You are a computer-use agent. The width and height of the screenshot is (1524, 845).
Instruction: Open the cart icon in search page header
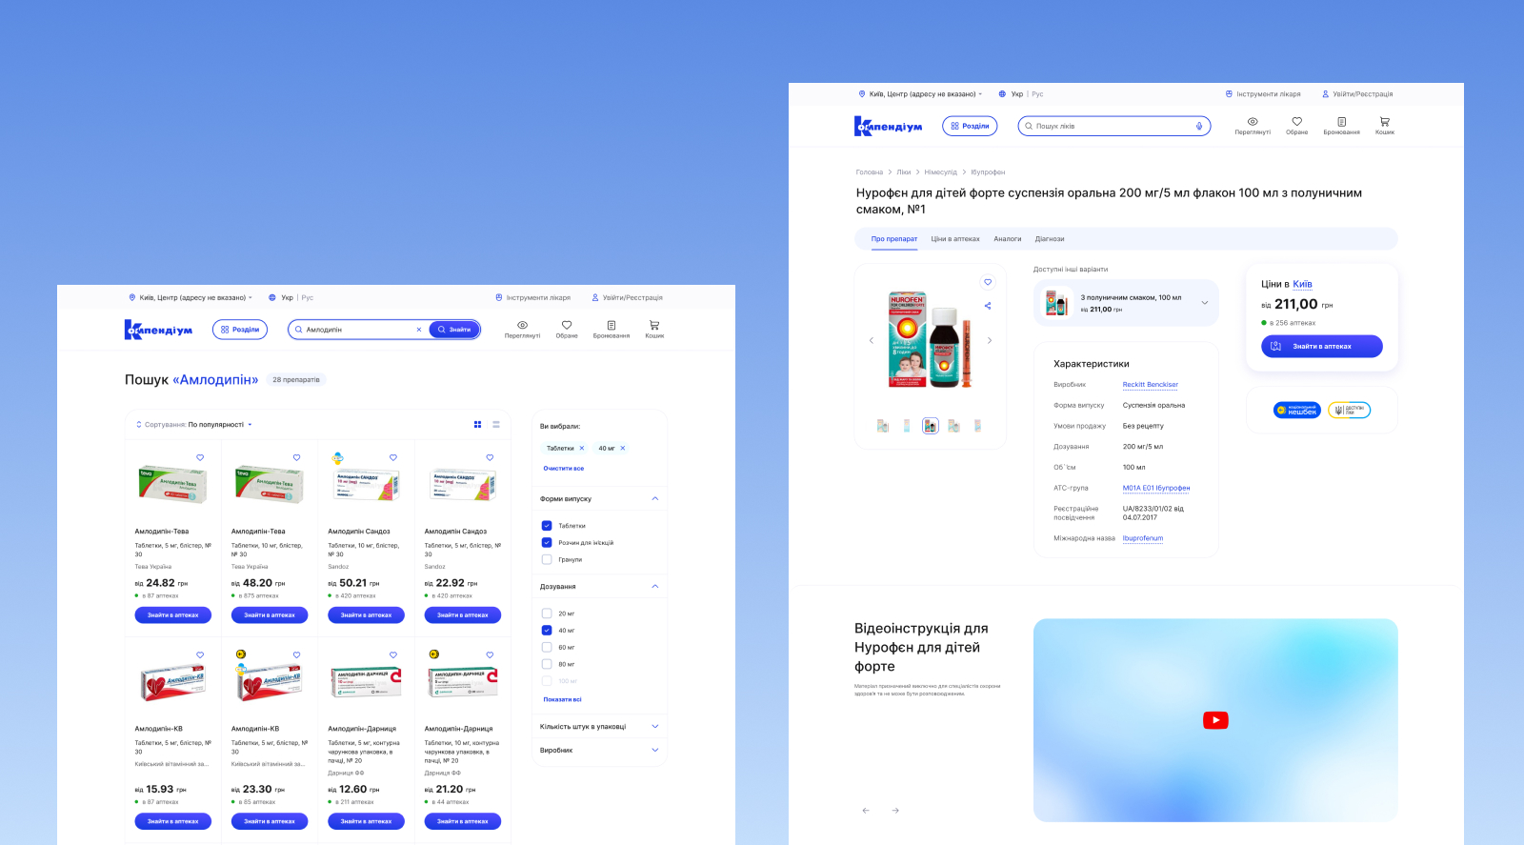654,325
